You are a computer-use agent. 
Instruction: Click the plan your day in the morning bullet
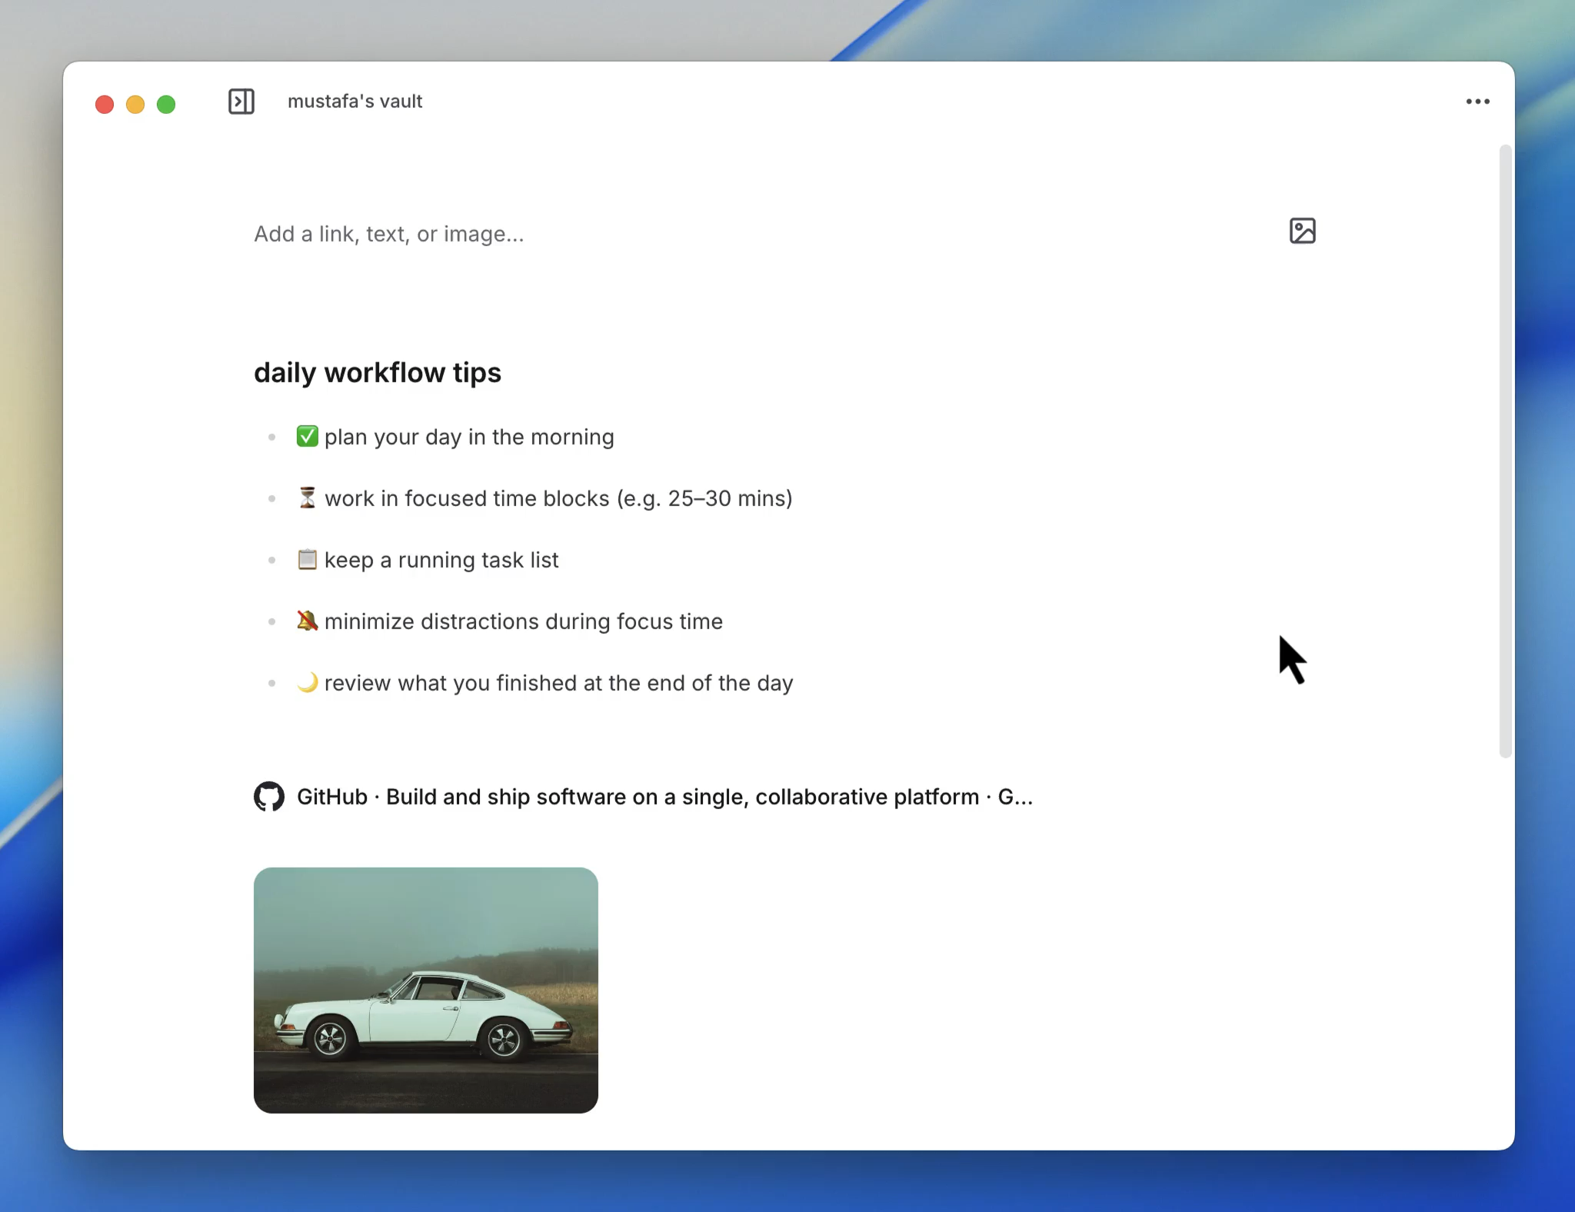[469, 437]
